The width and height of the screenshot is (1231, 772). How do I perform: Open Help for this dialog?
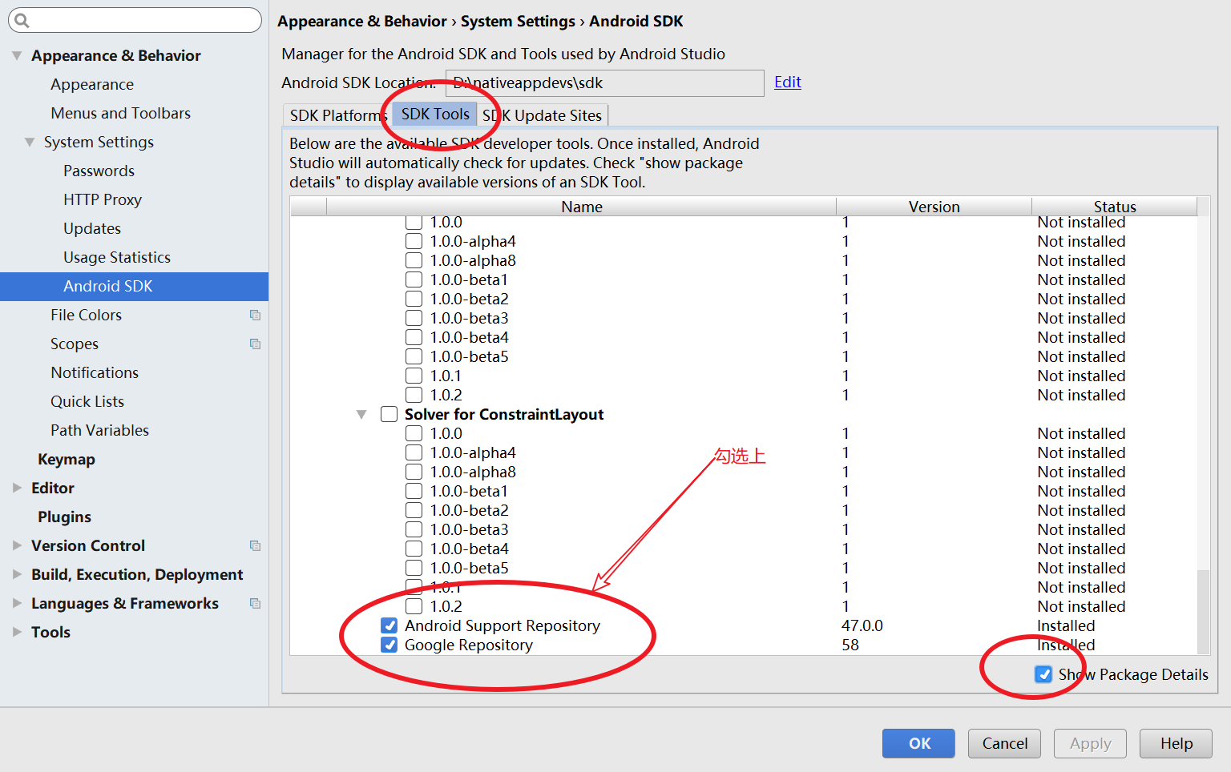click(x=1176, y=743)
